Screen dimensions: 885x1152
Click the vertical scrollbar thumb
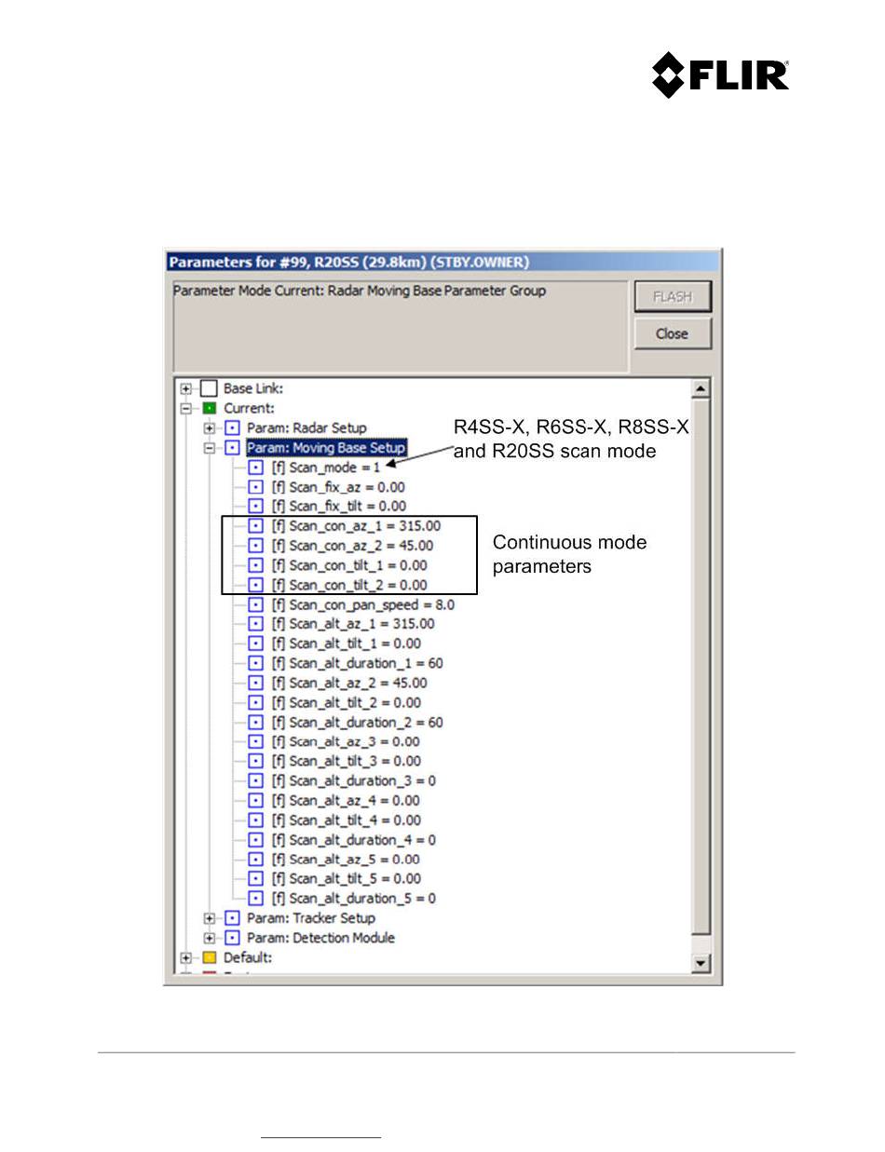[x=701, y=666]
